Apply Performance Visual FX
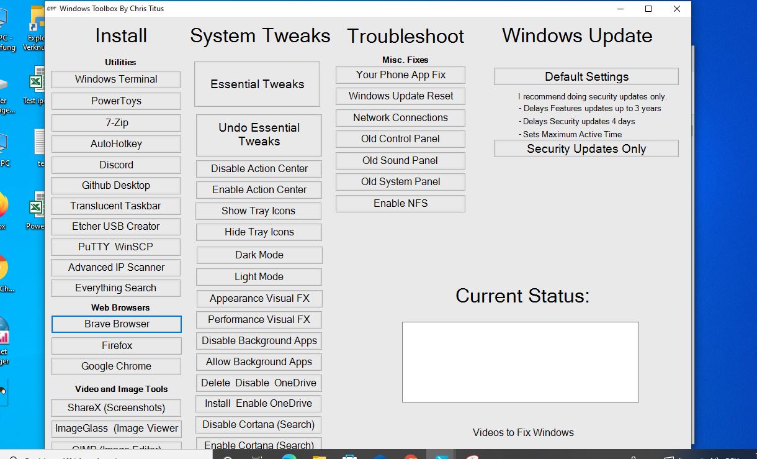This screenshot has height=459, width=757. 259,320
